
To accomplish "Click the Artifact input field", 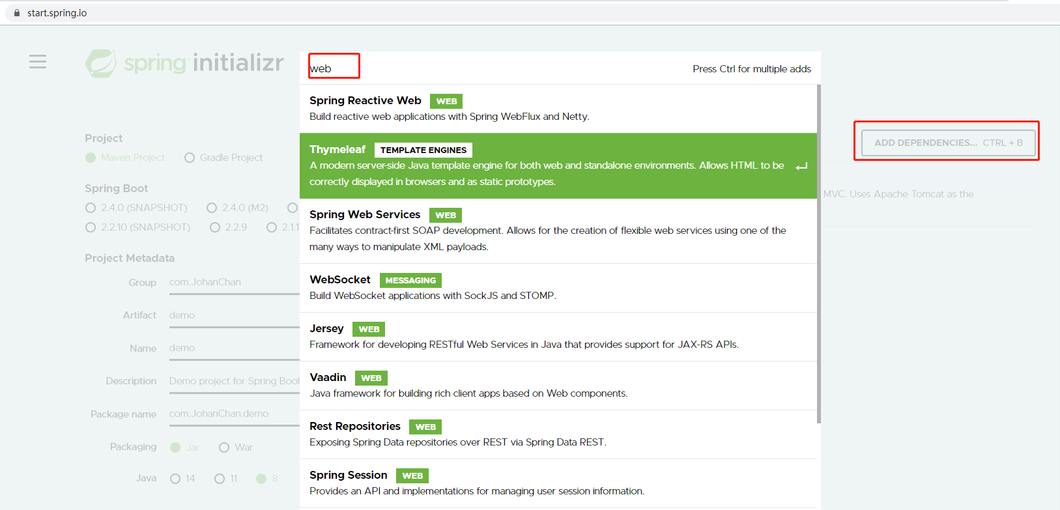I will (235, 315).
